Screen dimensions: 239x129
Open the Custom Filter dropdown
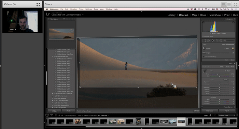pyautogui.click(x=227, y=115)
